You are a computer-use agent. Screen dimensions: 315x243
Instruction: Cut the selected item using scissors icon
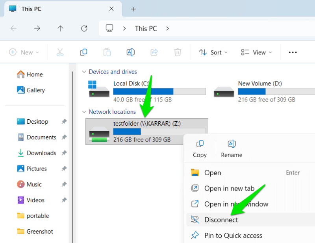click(x=60, y=52)
